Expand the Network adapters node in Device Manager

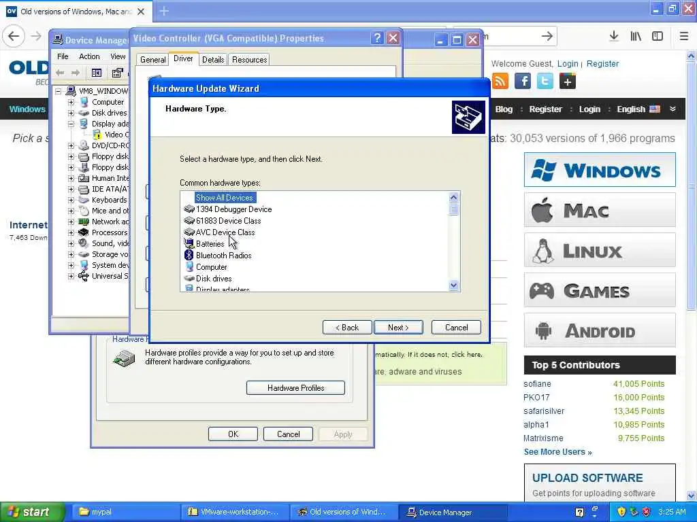click(x=71, y=222)
